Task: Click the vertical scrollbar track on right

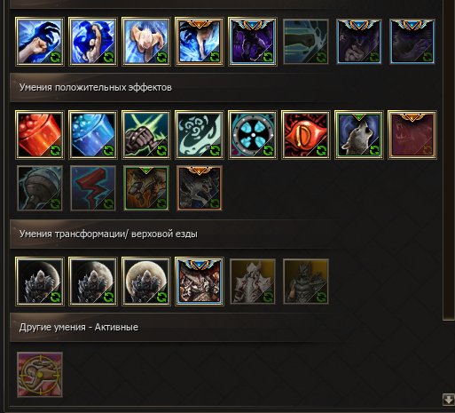Action: click(x=449, y=160)
